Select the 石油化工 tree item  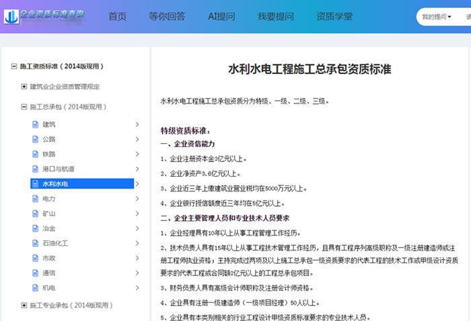coord(55,243)
